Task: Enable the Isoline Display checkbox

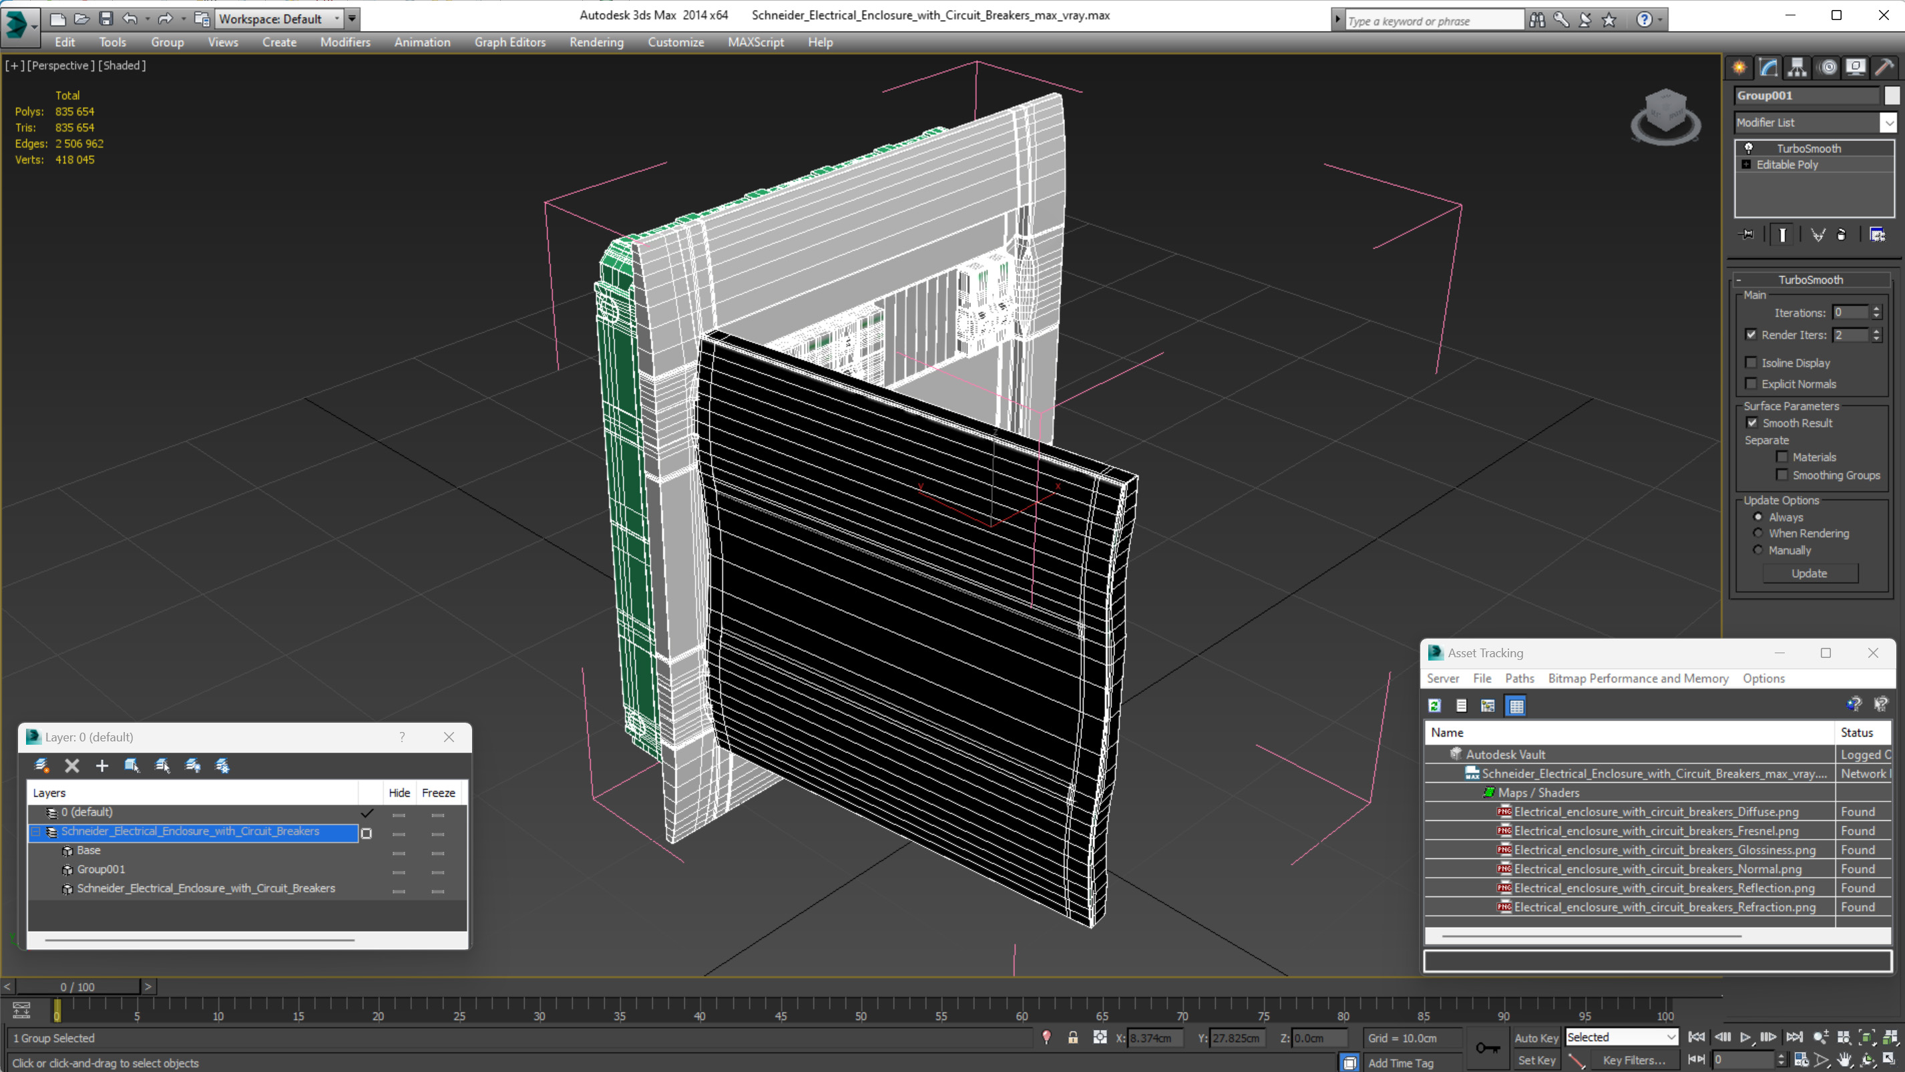Action: click(x=1751, y=363)
